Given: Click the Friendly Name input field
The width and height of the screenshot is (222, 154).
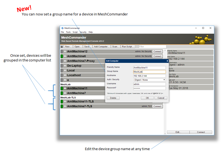Looking at the screenshot, I should (150, 68).
